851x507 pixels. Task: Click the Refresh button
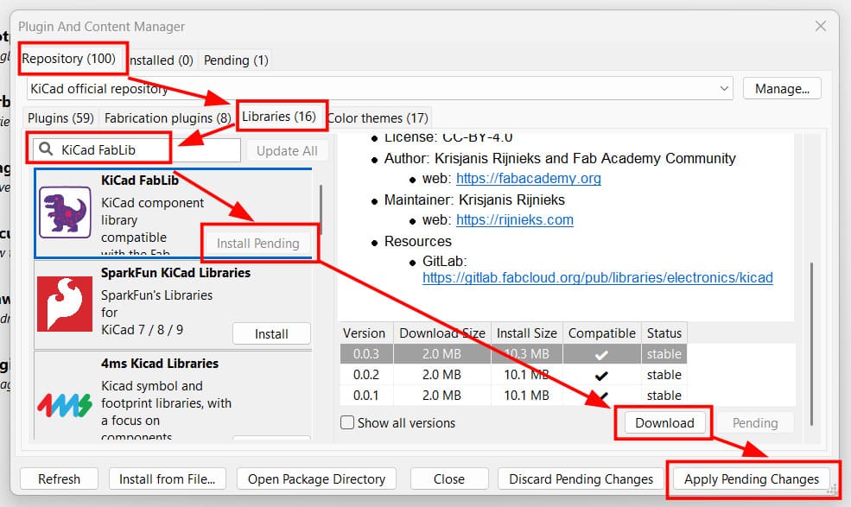(x=59, y=479)
